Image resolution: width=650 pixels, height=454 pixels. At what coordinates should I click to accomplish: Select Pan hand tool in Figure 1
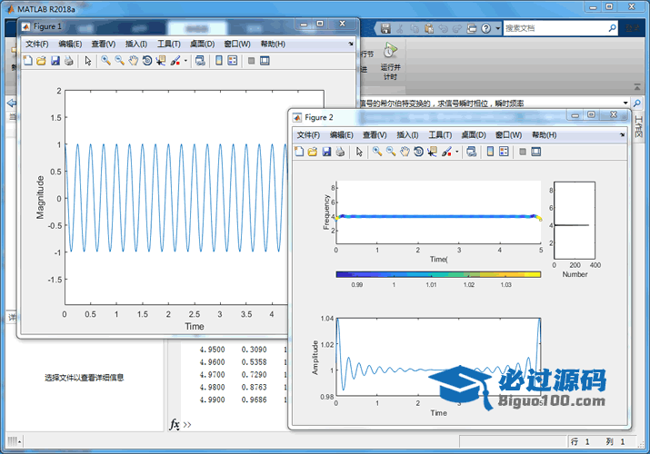[133, 61]
